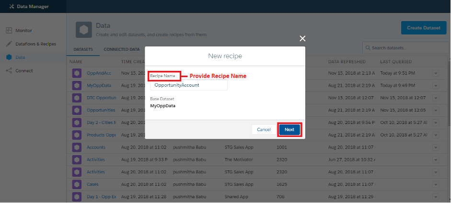Open the MyOppData dataset link
Image resolution: width=451 pixels, height=203 pixels.
tap(99, 86)
